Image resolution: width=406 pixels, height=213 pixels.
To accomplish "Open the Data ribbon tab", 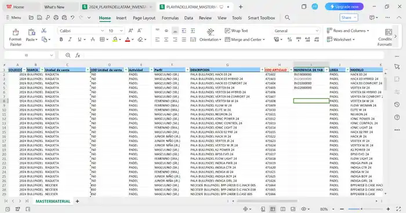I will pos(188,18).
